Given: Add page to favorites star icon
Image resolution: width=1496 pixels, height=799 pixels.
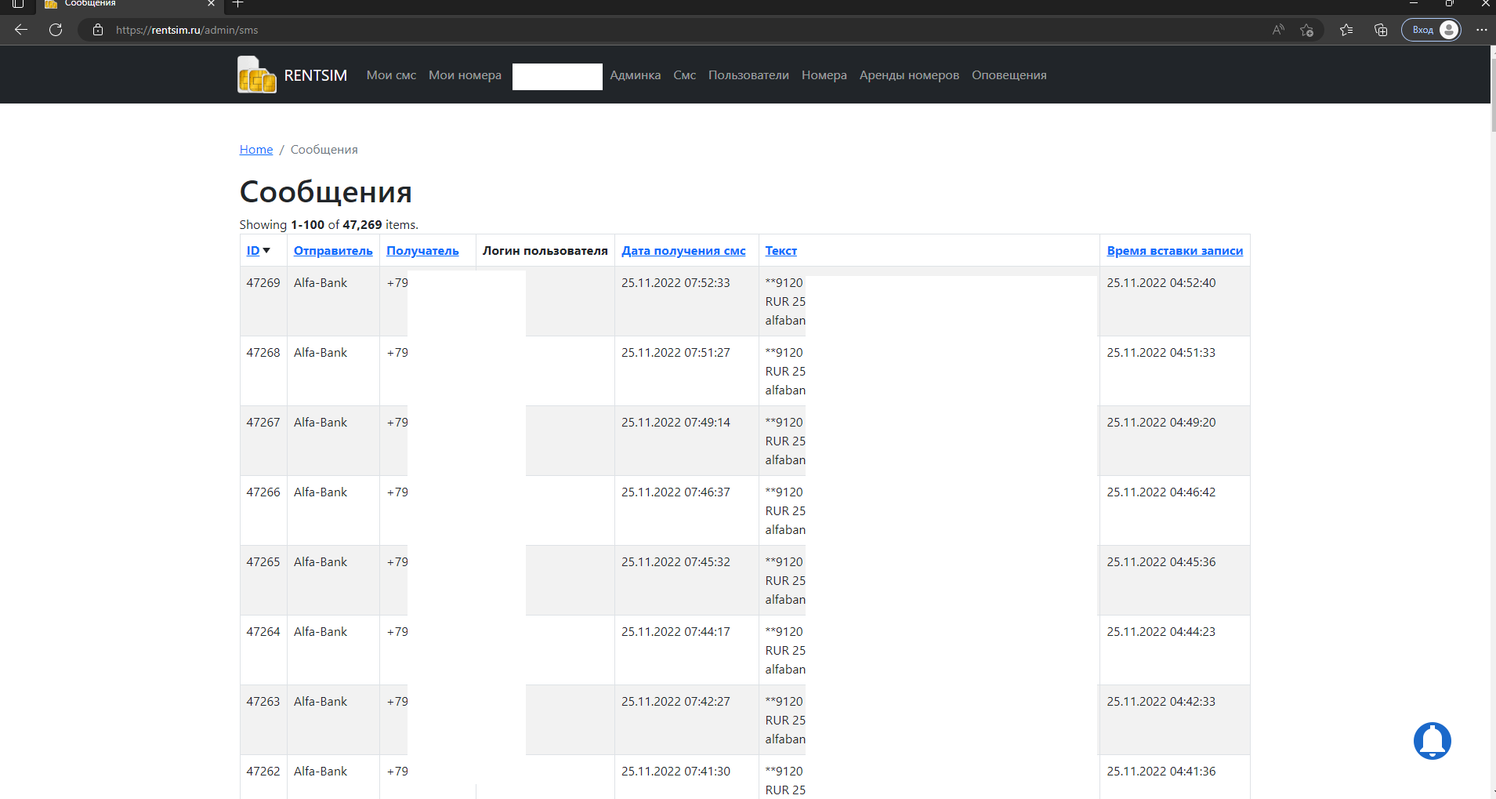Looking at the screenshot, I should pyautogui.click(x=1306, y=30).
